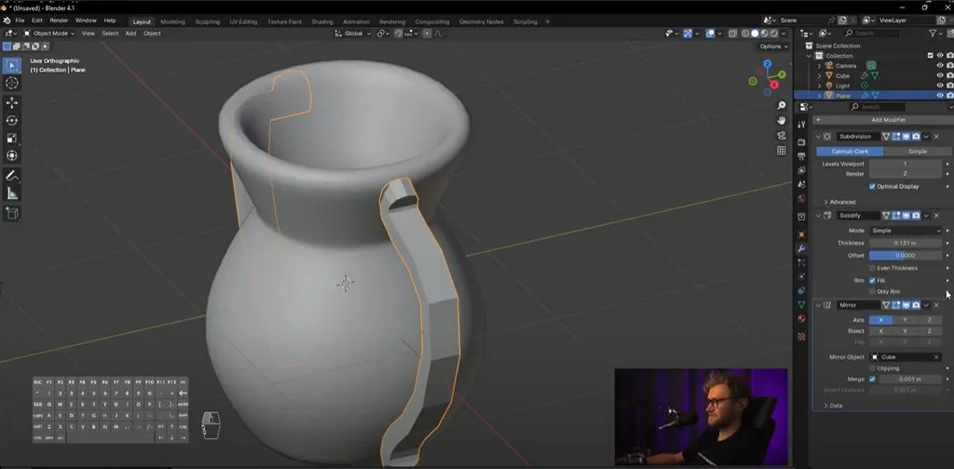Open the Edit menu
This screenshot has height=469, width=954.
[37, 20]
